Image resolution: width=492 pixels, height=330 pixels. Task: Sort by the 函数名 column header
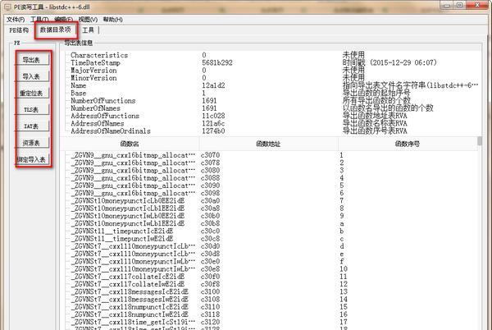[x=130, y=144]
